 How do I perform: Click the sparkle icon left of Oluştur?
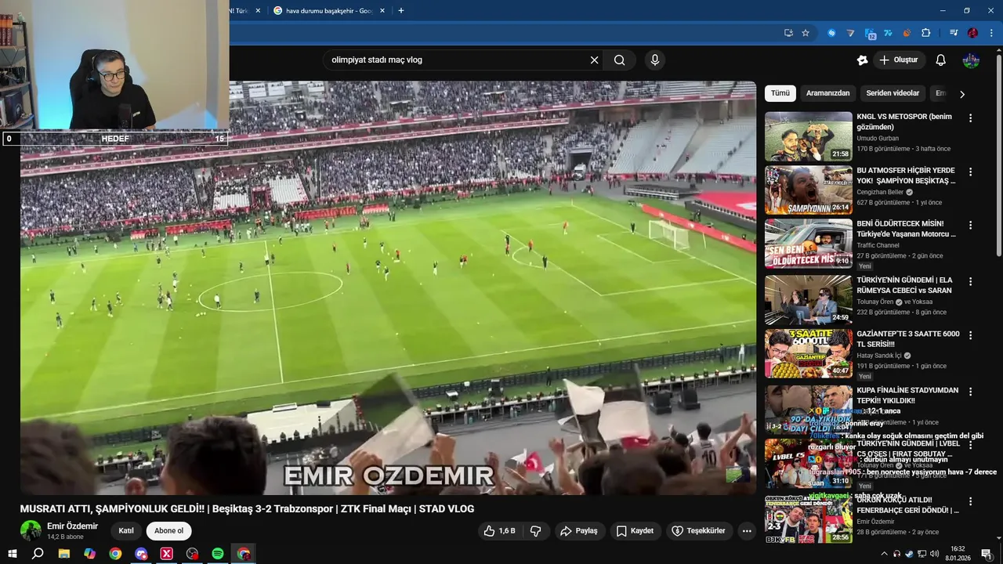[862, 60]
